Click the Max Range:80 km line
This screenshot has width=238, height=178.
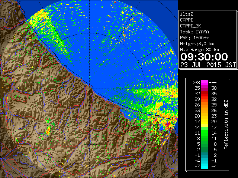[x=199, y=50]
